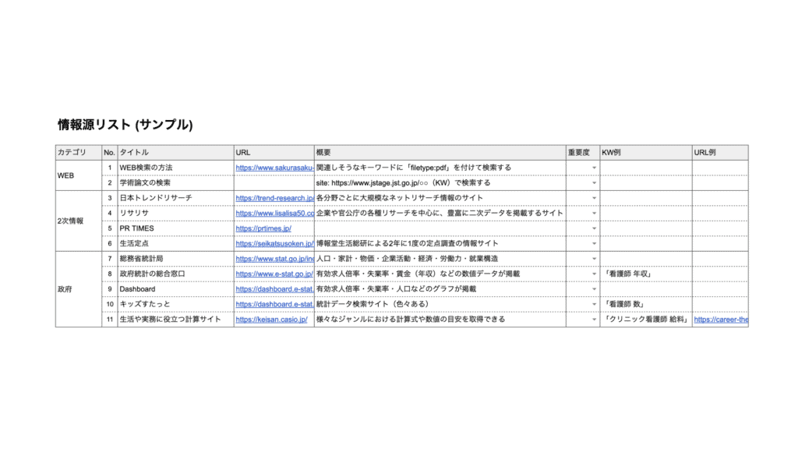
Task: Open the sakurasaku link for WEB検索の方法
Action: coord(274,168)
